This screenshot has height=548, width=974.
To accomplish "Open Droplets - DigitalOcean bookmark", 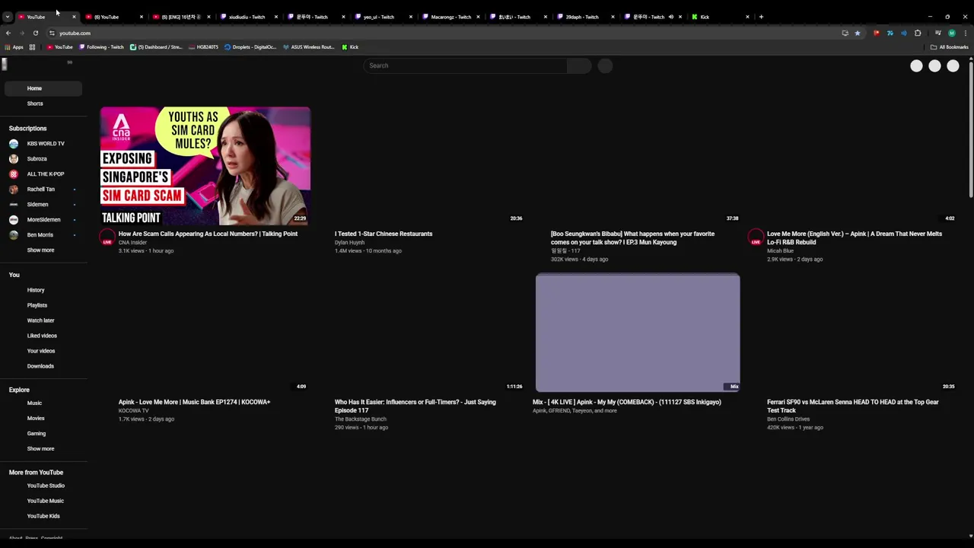I will tap(250, 47).
